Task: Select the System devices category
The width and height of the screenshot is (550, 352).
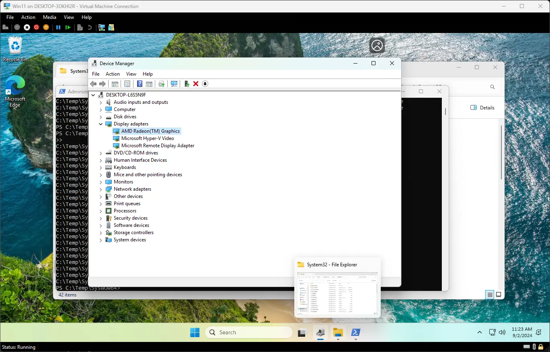Action: 130,240
